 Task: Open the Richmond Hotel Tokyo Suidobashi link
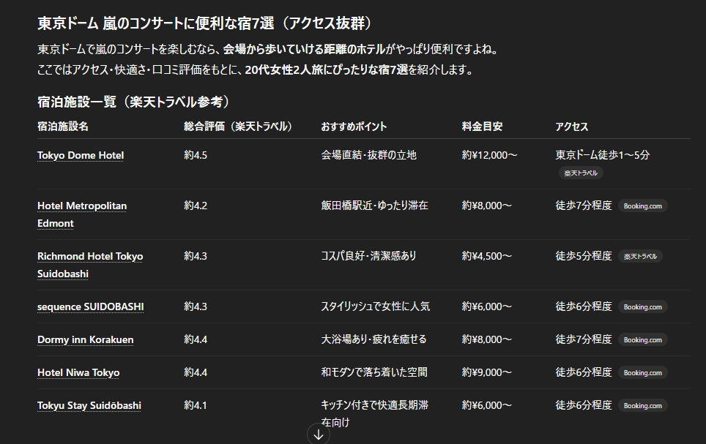89,257
